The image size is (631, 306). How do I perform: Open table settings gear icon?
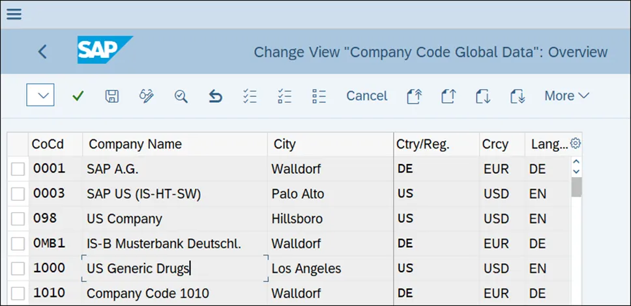[575, 143]
